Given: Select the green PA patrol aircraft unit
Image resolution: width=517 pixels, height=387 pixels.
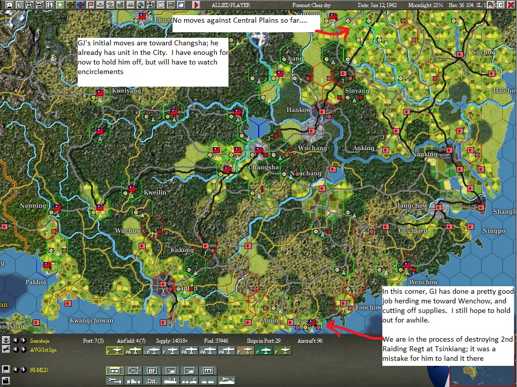Looking at the screenshot, I should tap(134, 351).
